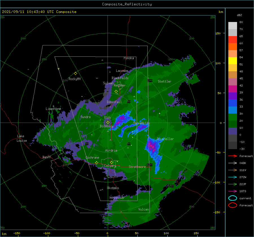Click the RockyMH label

(75, 79)
